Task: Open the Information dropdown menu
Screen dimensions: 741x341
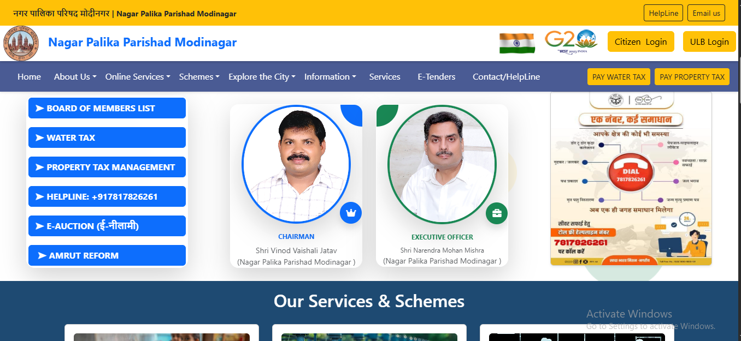Action: (x=330, y=77)
